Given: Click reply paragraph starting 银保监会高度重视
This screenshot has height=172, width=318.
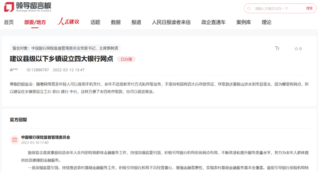Looking at the screenshot, I should 165,157.
